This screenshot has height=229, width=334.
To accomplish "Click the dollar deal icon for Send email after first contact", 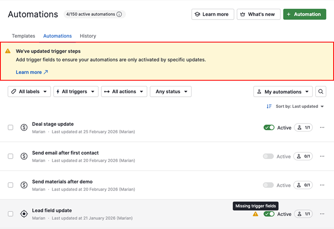I will pos(24,156).
